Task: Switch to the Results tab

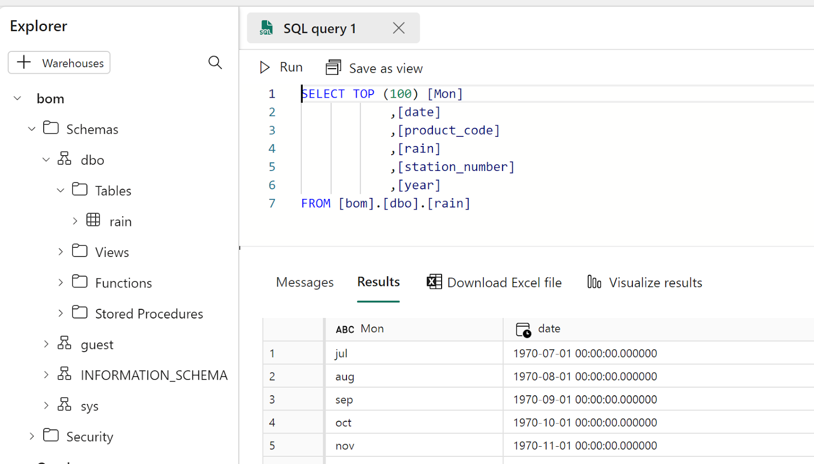Action: 379,282
